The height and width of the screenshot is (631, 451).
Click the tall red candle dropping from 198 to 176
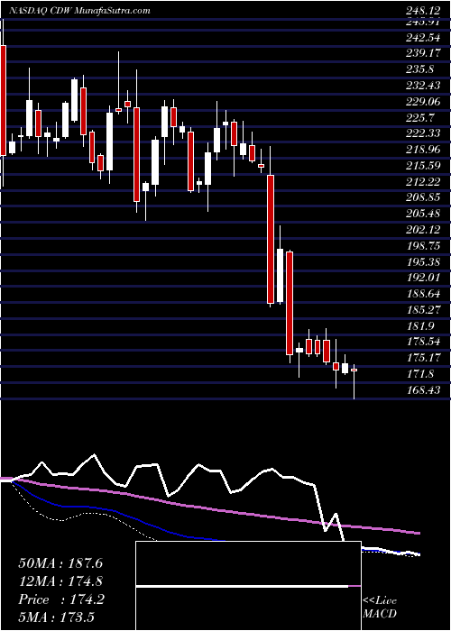coord(290,303)
